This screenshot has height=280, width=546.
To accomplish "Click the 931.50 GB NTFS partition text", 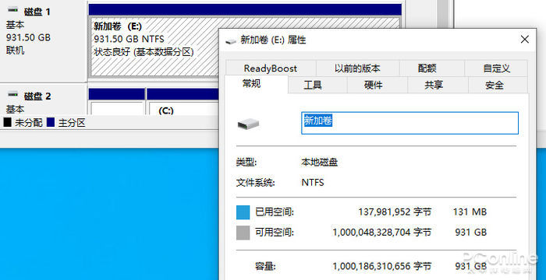I will click(129, 39).
